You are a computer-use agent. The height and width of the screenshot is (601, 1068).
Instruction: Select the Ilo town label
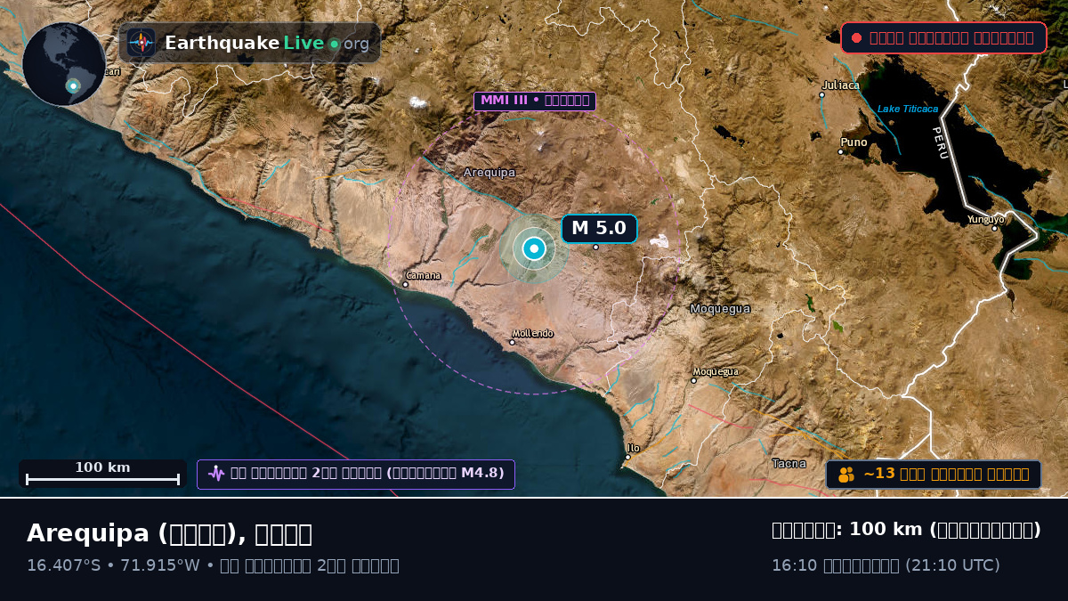633,449
